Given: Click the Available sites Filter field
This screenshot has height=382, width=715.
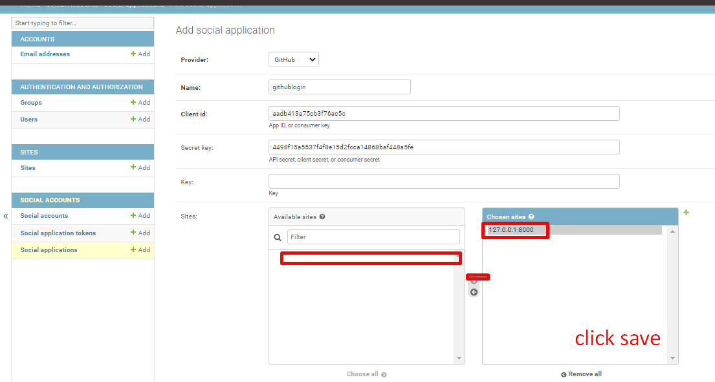Looking at the screenshot, I should tap(373, 237).
